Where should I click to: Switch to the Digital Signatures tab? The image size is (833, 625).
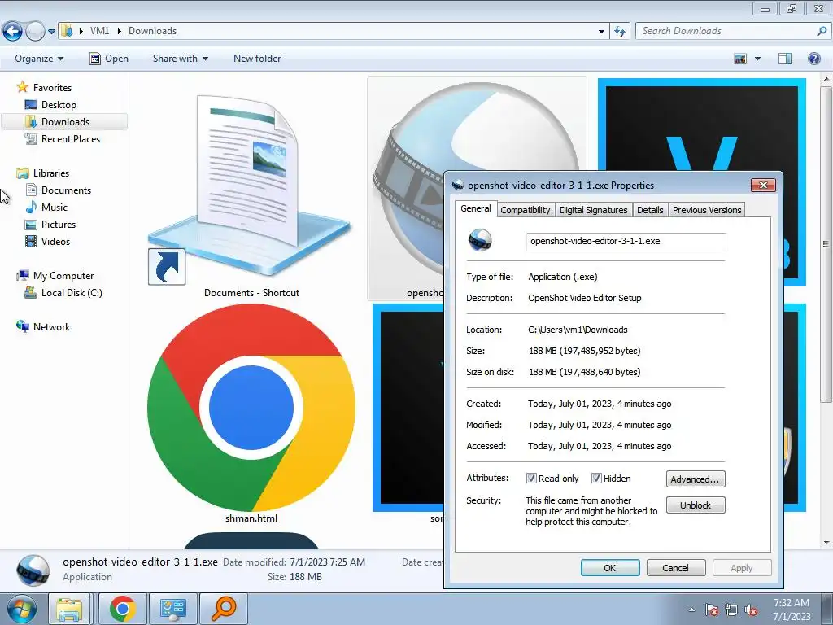[593, 210]
